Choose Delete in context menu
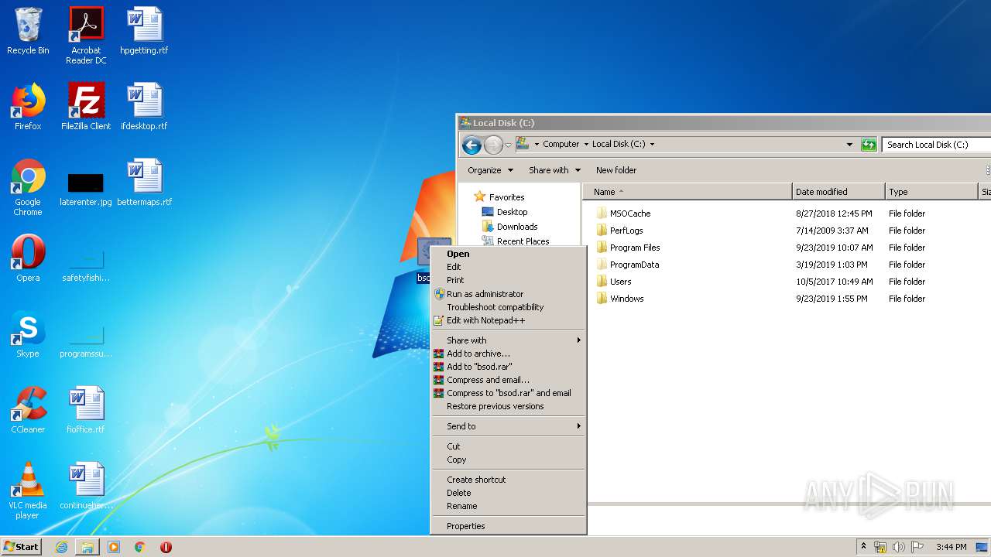991x557 pixels. (508, 493)
